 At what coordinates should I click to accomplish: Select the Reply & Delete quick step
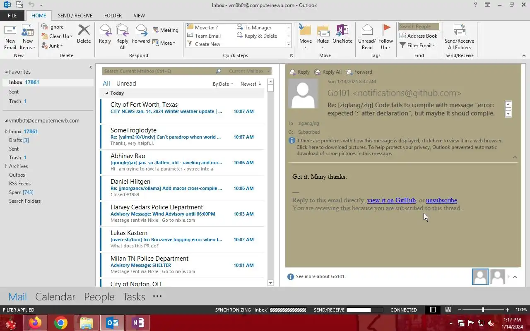(x=257, y=36)
